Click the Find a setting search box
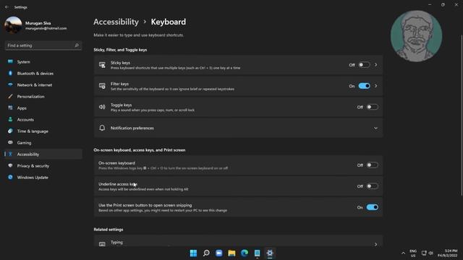Viewport: 463px width, 260px height. tap(43, 45)
